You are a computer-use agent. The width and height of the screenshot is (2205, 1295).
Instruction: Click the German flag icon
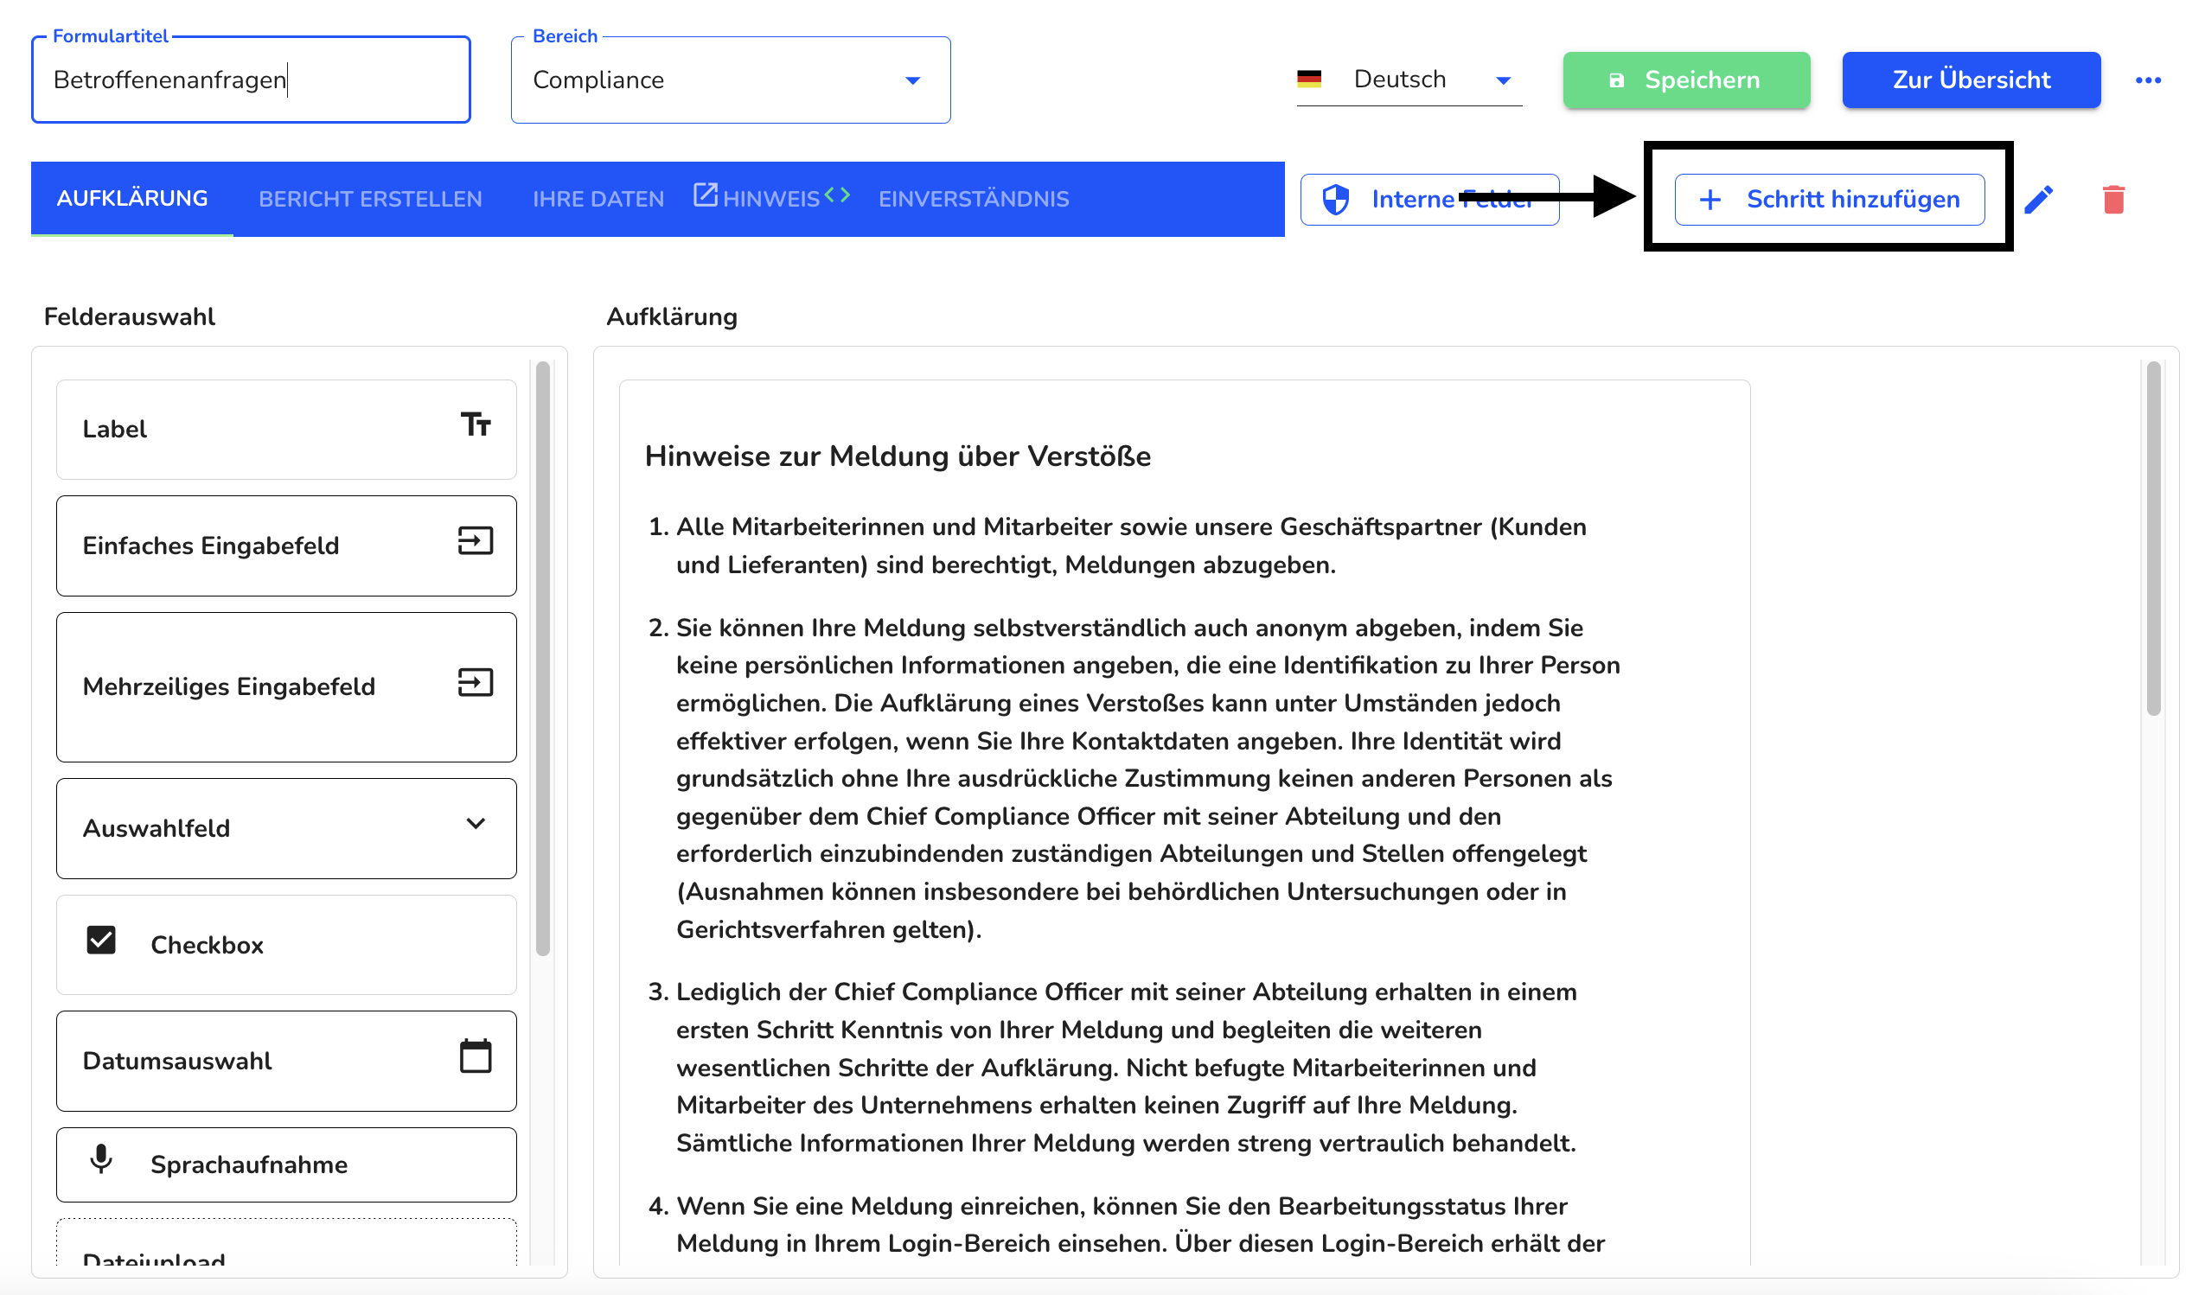pyautogui.click(x=1309, y=79)
